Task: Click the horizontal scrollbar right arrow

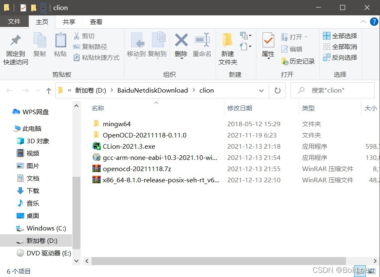Action: [x=375, y=261]
